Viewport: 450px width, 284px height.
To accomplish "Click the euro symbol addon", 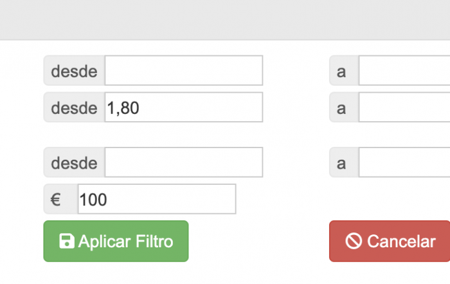I will (60, 199).
